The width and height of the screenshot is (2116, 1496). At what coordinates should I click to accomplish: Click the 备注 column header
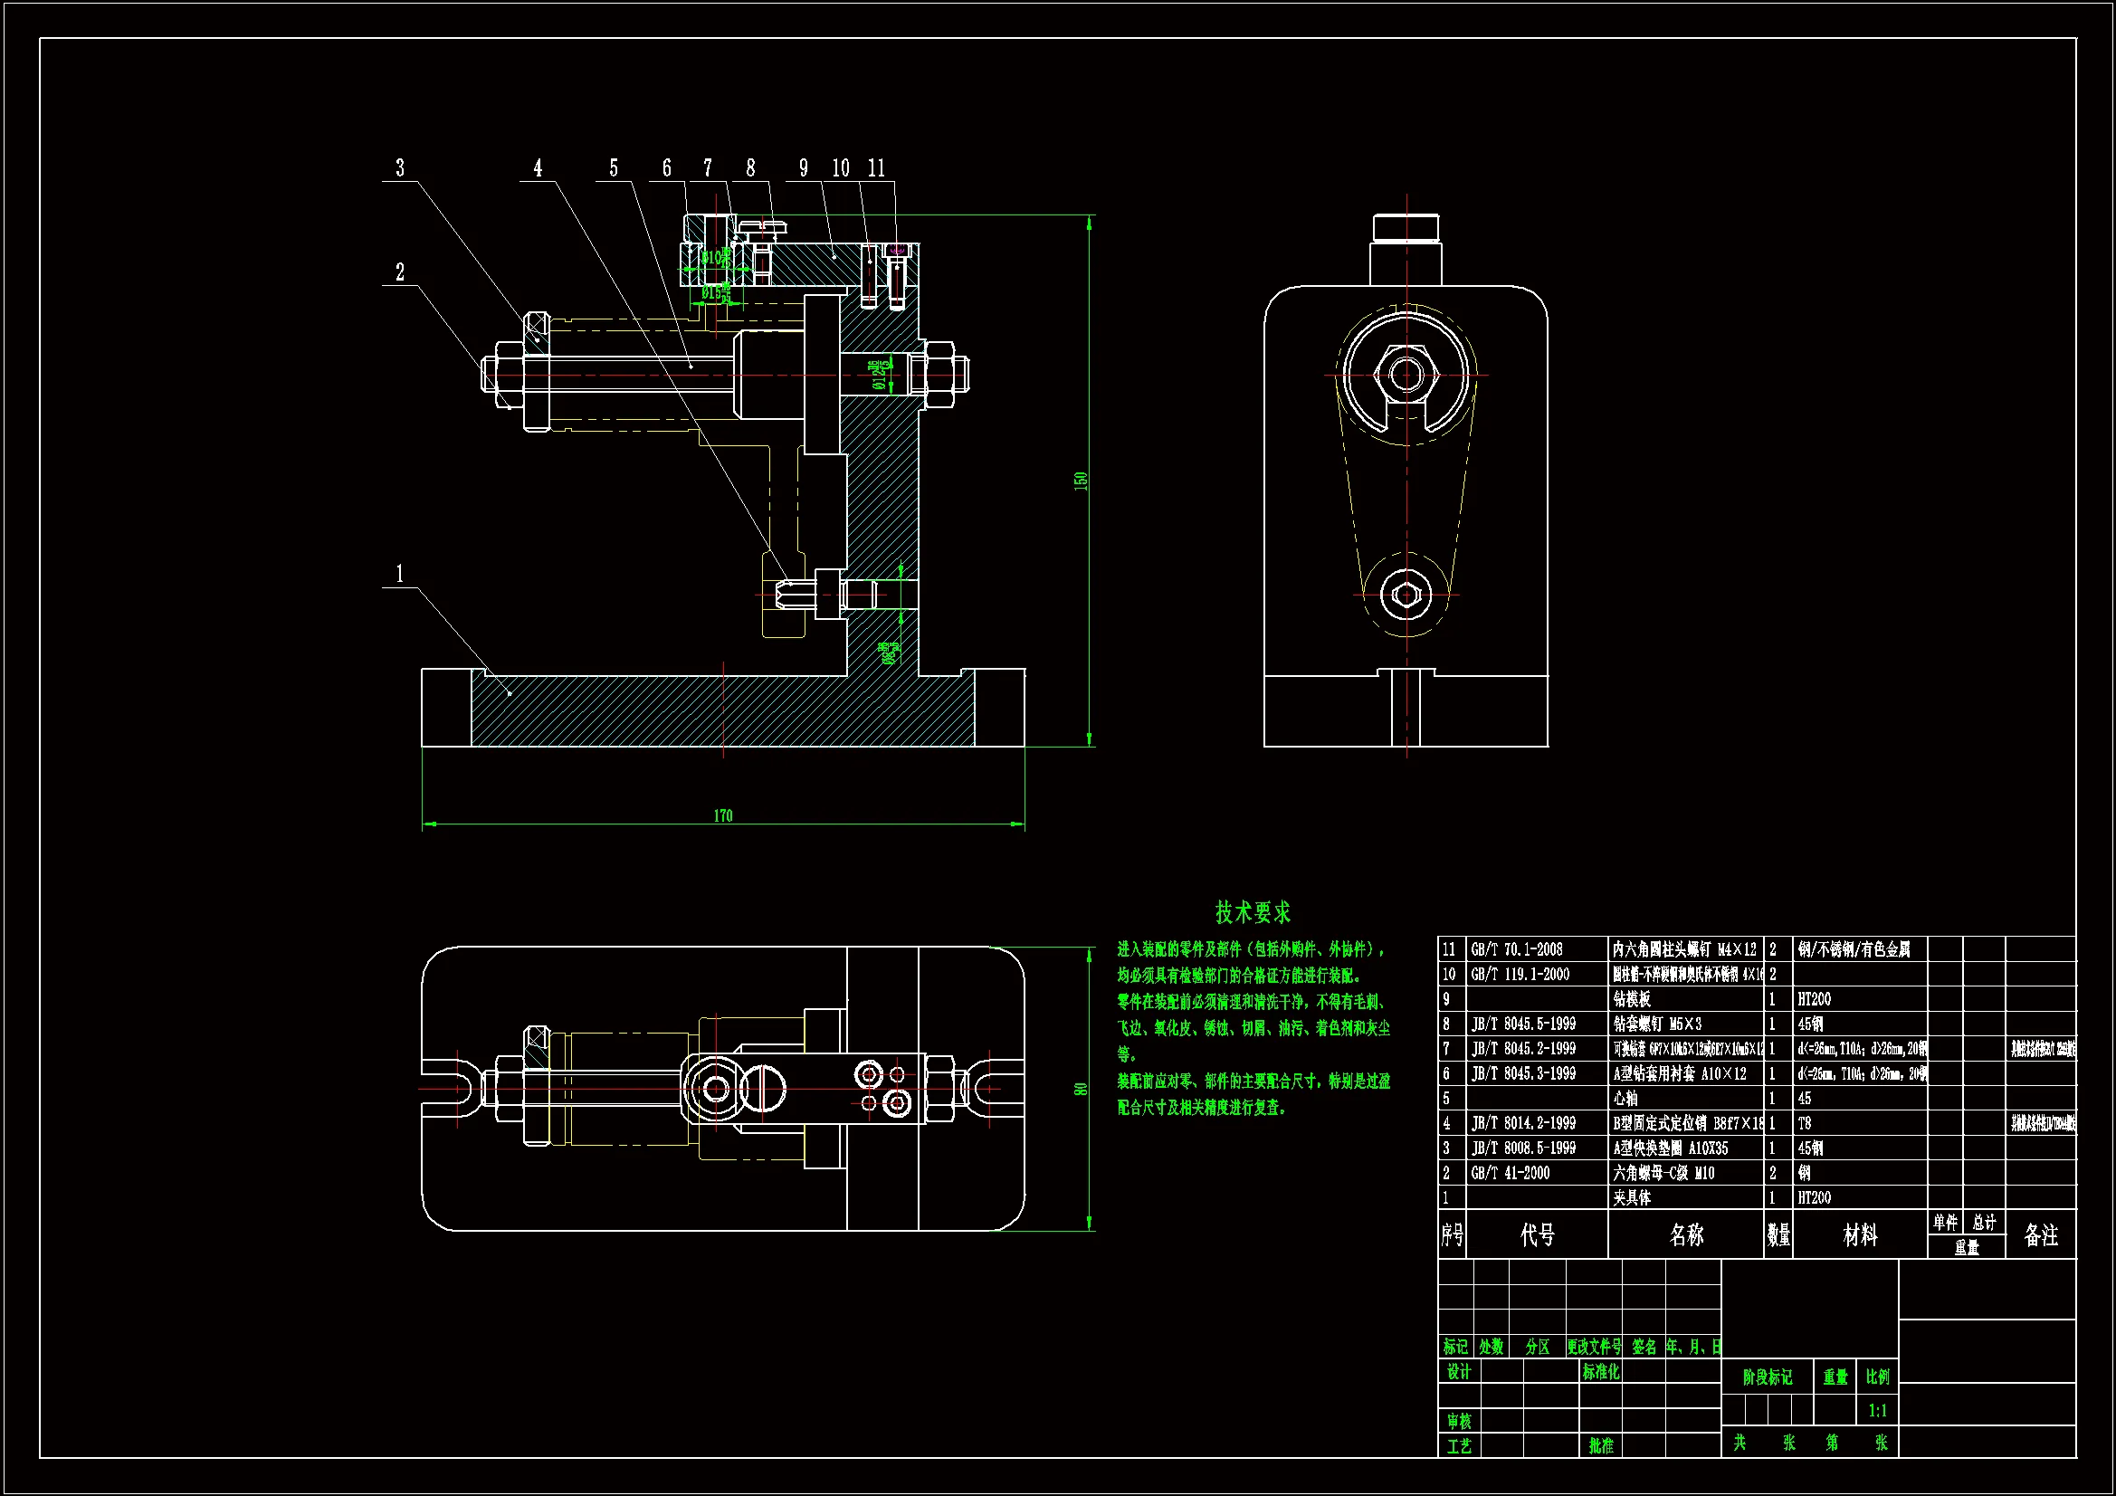pyautogui.click(x=2042, y=1235)
